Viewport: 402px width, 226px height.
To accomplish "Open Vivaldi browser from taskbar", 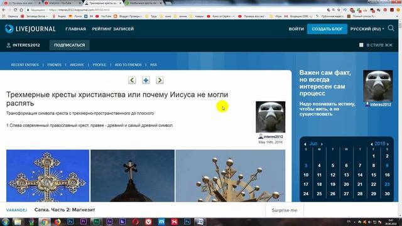I will coord(148,222).
